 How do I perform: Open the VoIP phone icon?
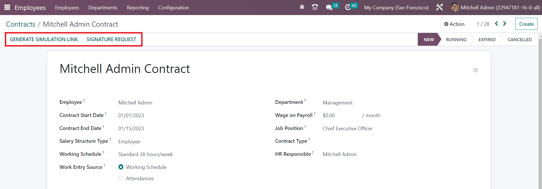point(315,7)
